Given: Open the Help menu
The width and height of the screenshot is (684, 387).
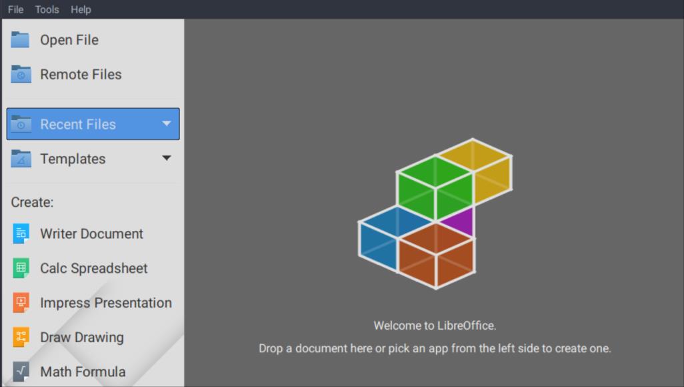Looking at the screenshot, I should coord(81,9).
